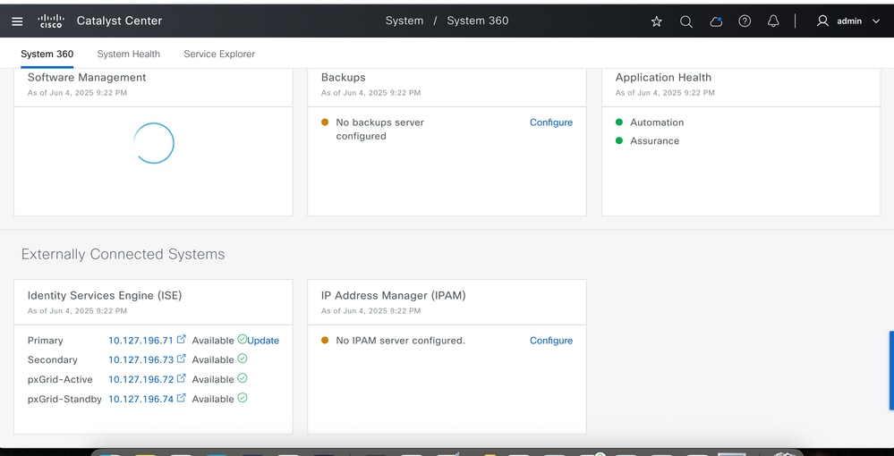Click the favorites star icon
Screen dimensions: 894x456
[x=656, y=21]
